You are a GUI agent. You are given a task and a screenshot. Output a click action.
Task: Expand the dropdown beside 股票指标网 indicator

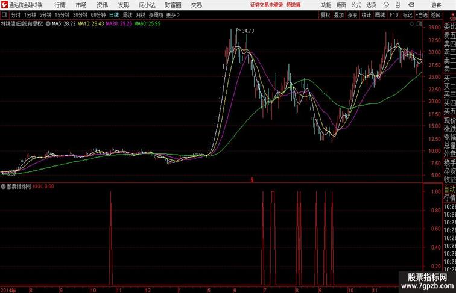(x=3, y=187)
